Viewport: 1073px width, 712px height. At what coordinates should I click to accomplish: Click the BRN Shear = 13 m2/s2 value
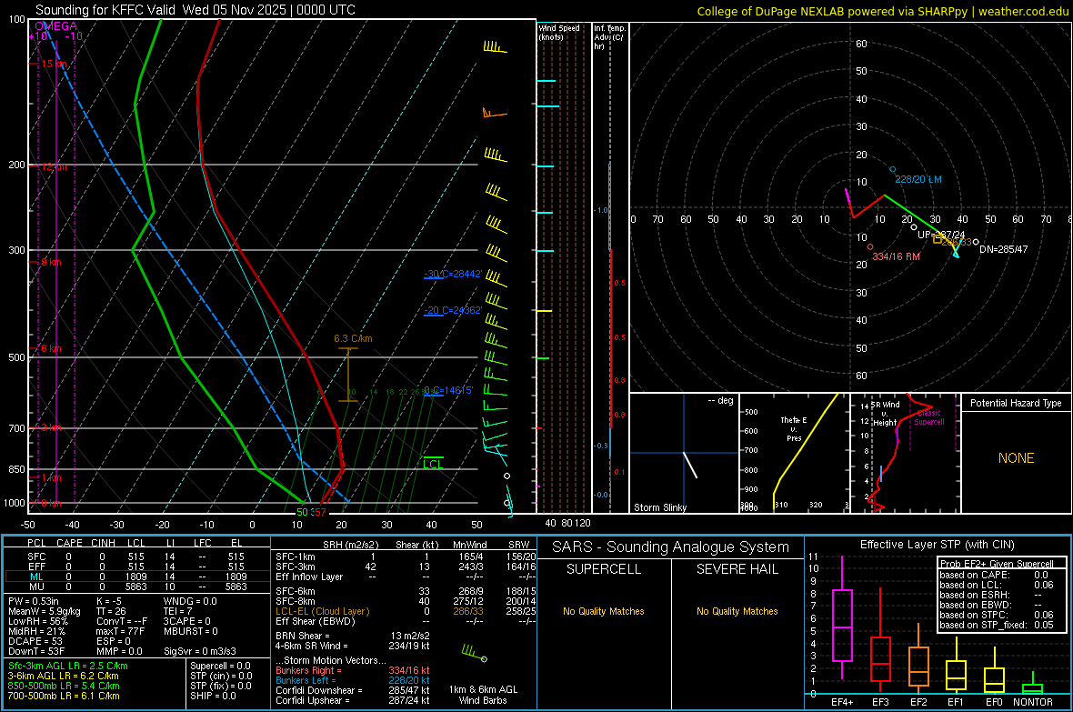click(x=353, y=636)
